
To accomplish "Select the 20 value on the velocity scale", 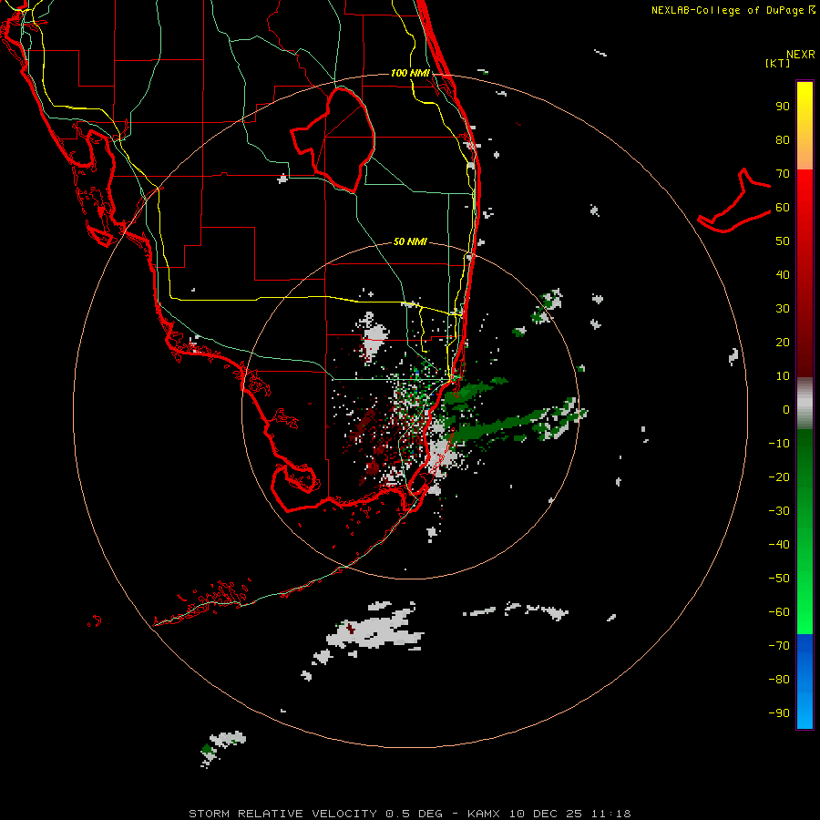I will pyautogui.click(x=783, y=342).
